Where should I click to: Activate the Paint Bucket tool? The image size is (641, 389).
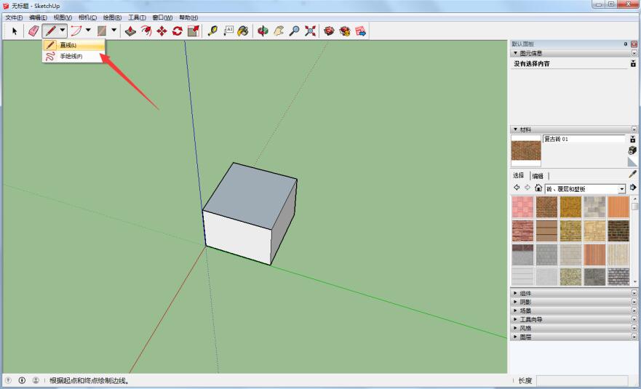click(x=243, y=31)
